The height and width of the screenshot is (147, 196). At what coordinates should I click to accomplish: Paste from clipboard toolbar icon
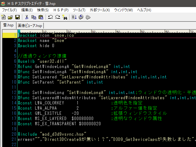pos(41,17)
